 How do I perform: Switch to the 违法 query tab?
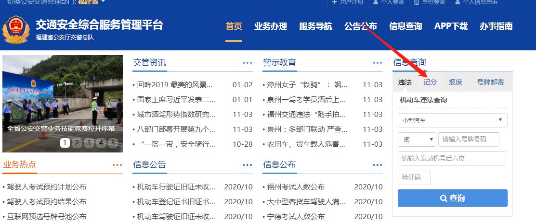(x=405, y=82)
